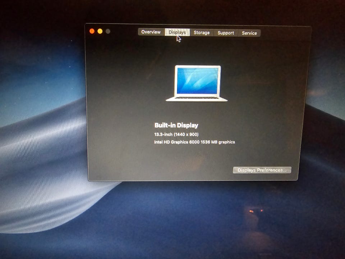Click the MacBook Air display image
This screenshot has height=259, width=345.
[x=197, y=83]
